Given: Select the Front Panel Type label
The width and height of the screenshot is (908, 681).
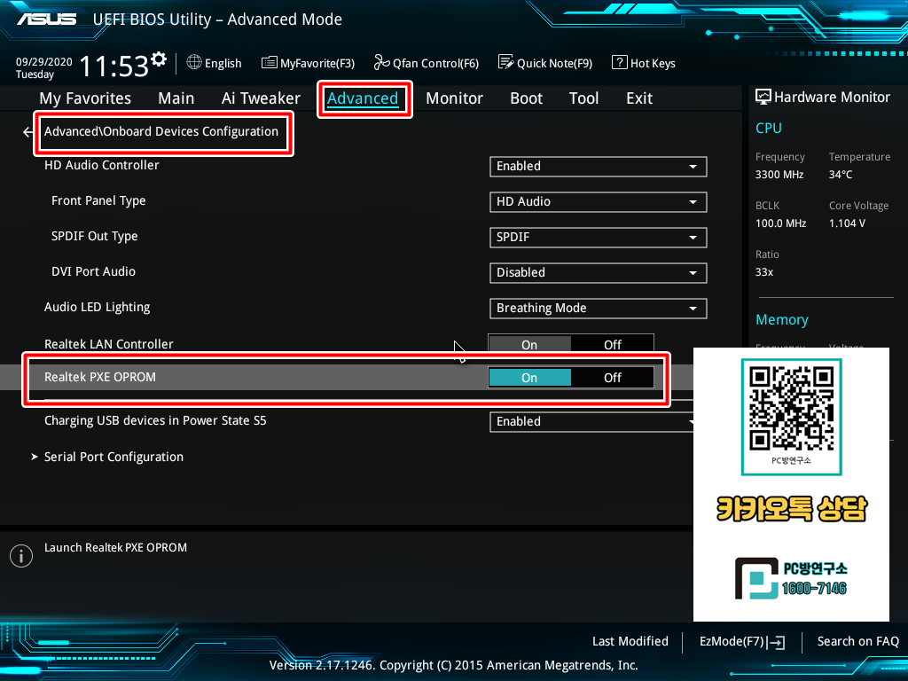Looking at the screenshot, I should [98, 201].
